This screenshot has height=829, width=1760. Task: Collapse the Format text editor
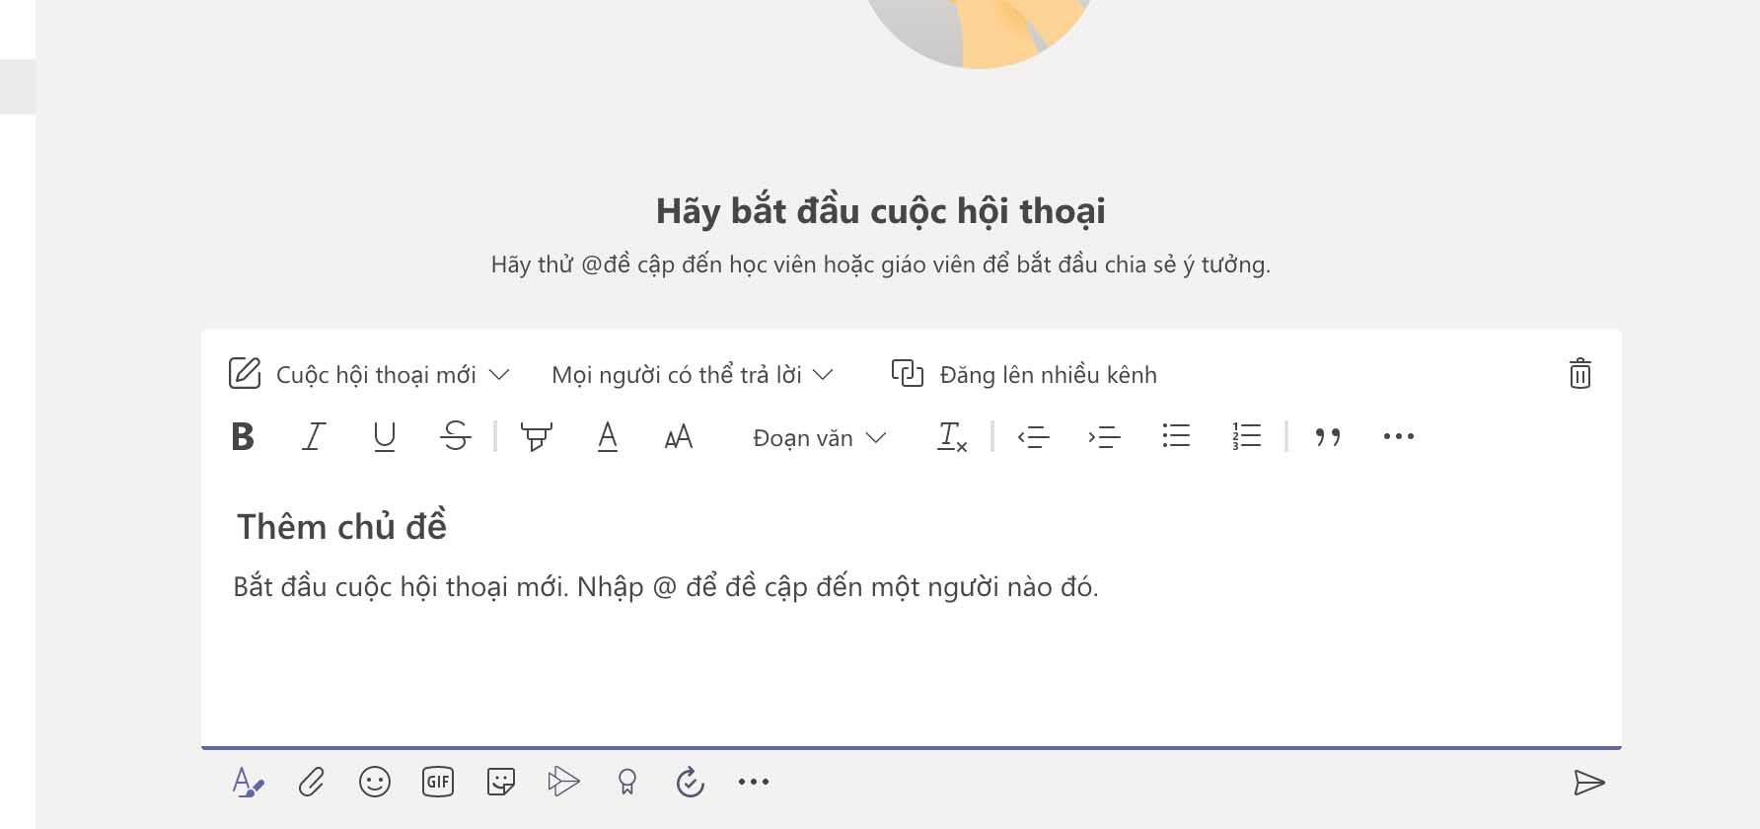(x=248, y=783)
